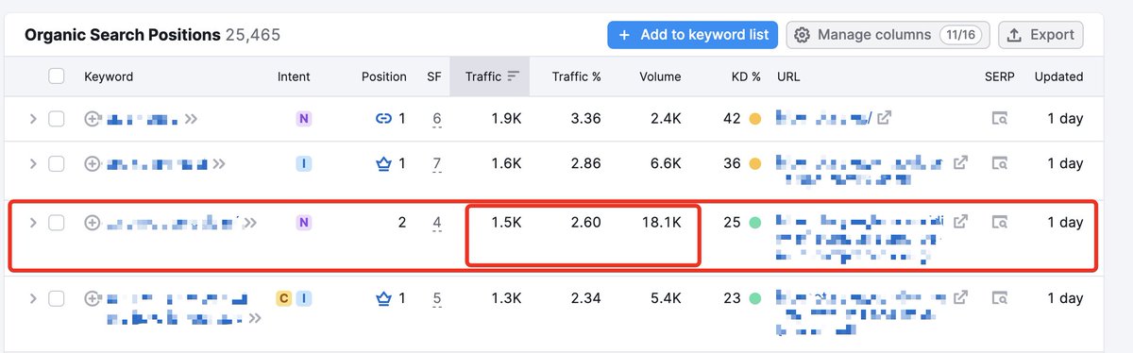Viewport: 1133px width, 353px height.
Task: Check the row with 1.9K traffic
Action: point(57,119)
